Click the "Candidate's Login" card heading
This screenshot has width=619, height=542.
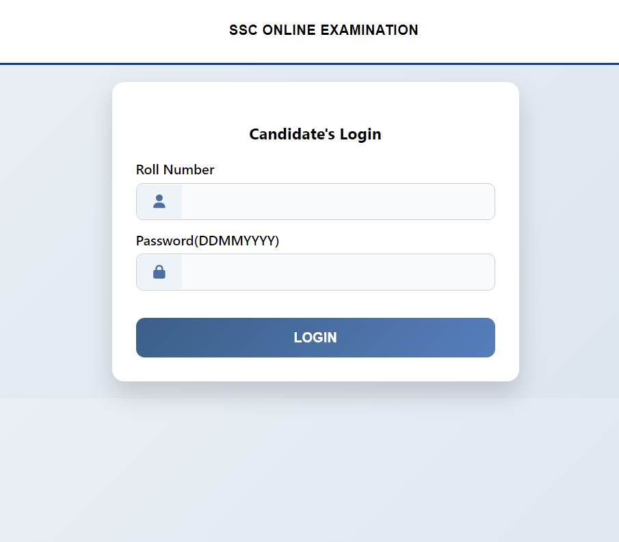[315, 134]
